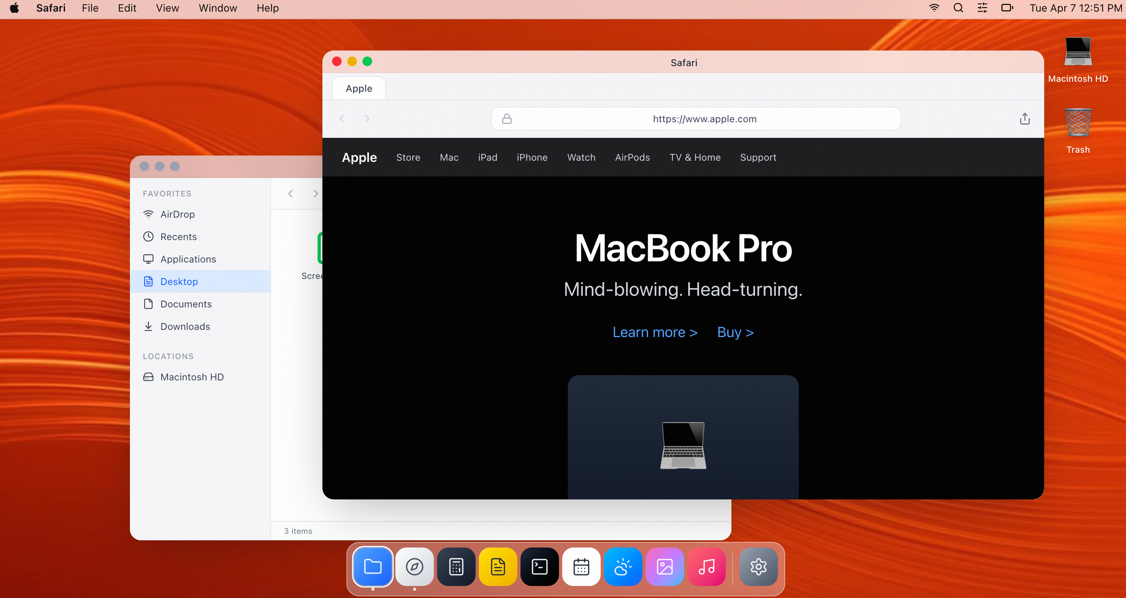Open Photos app from the dock
This screenshot has width=1126, height=598.
(x=665, y=567)
